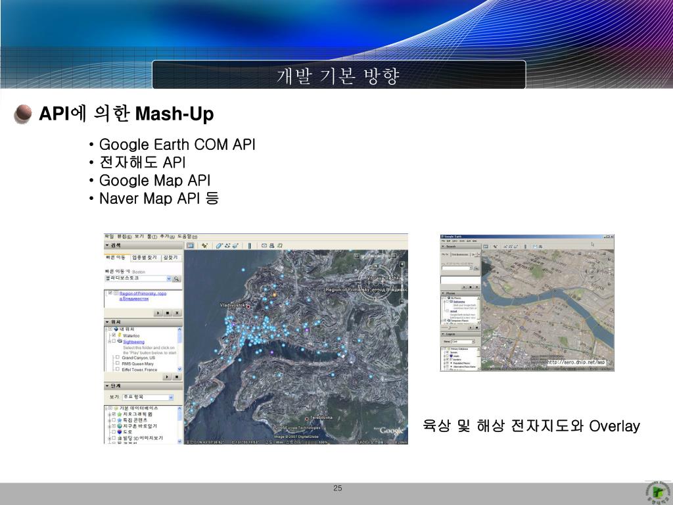Click placemark icon in small Google Earth toolbar
Viewport: 673px width, 505px height.
click(x=496, y=247)
